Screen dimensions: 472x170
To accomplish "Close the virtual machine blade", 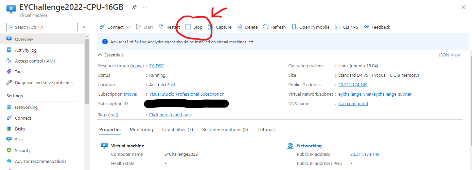I will [x=463, y=7].
